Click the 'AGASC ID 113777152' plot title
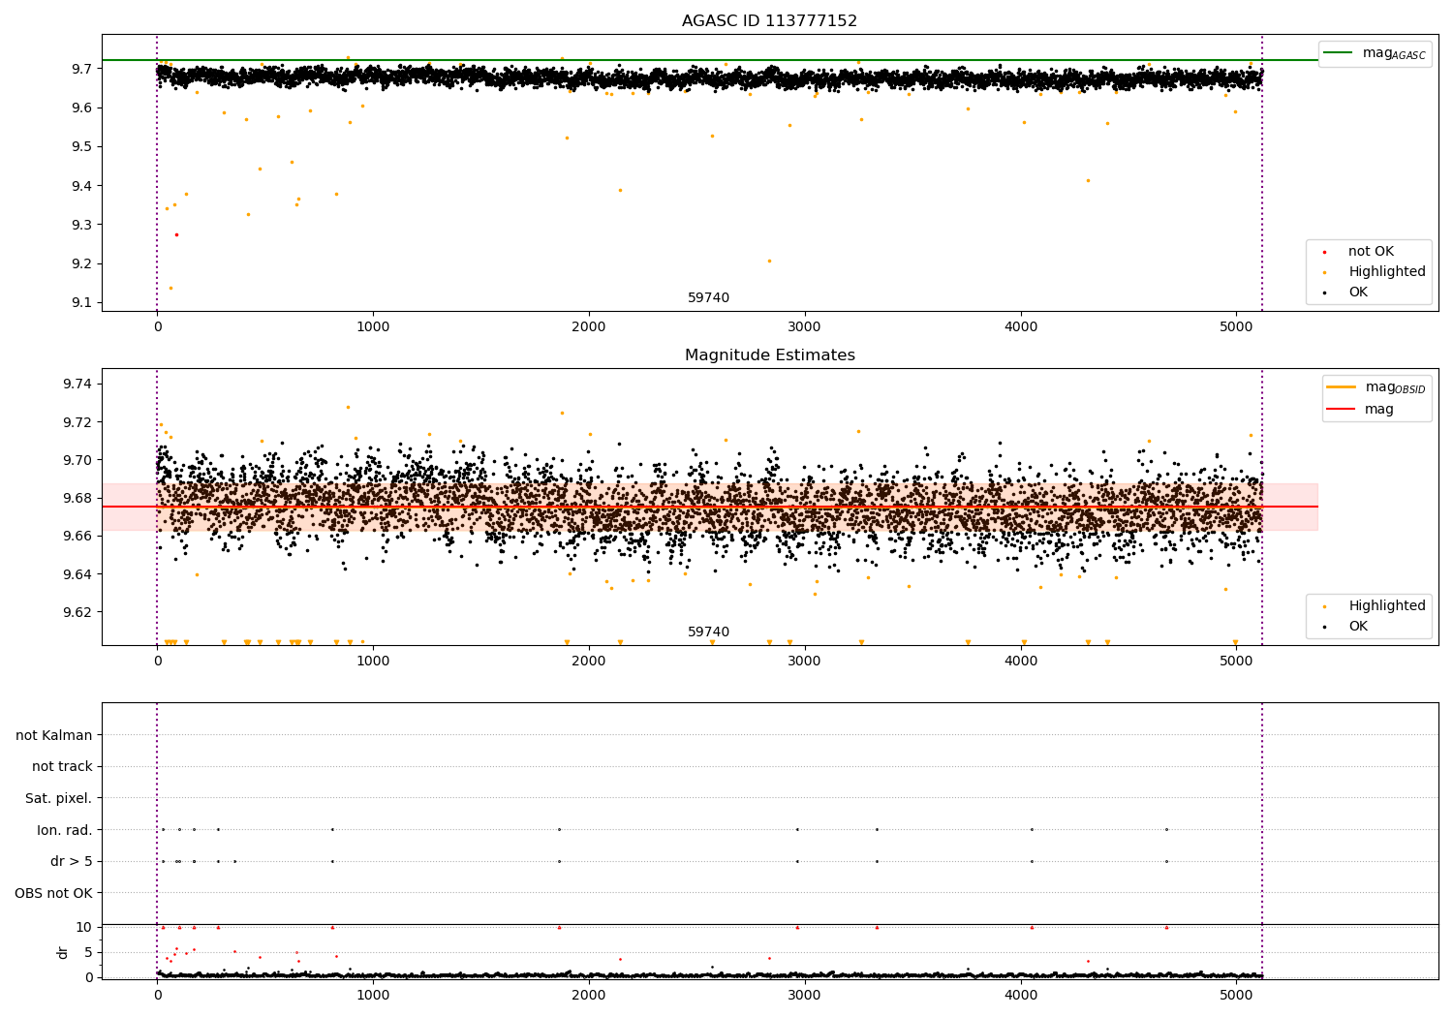Image resolution: width=1453 pixels, height=1017 pixels. tap(769, 20)
